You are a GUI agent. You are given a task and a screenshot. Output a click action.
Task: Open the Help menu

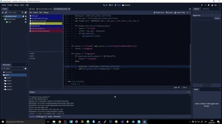click(27, 5)
